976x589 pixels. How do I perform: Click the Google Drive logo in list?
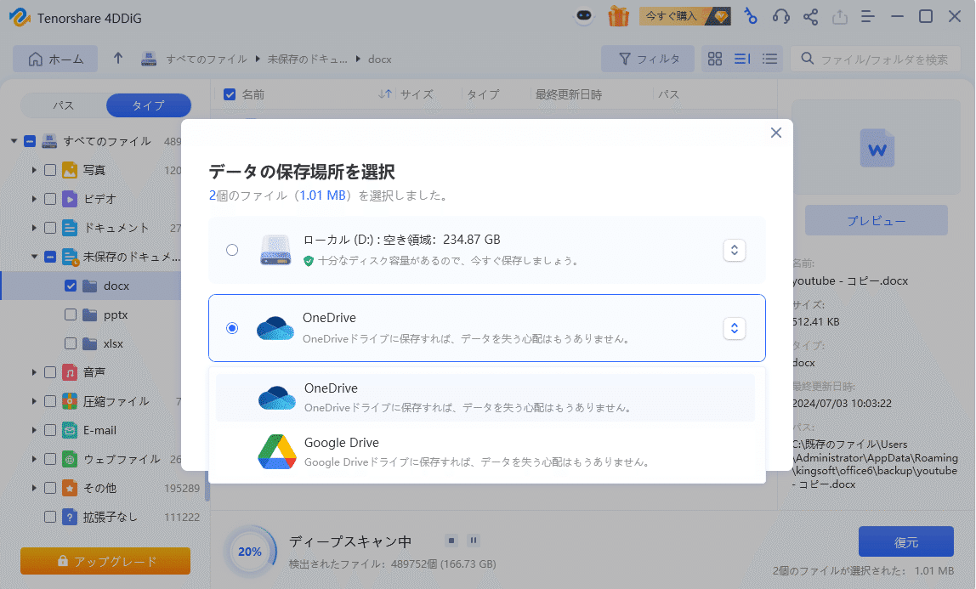pos(277,451)
